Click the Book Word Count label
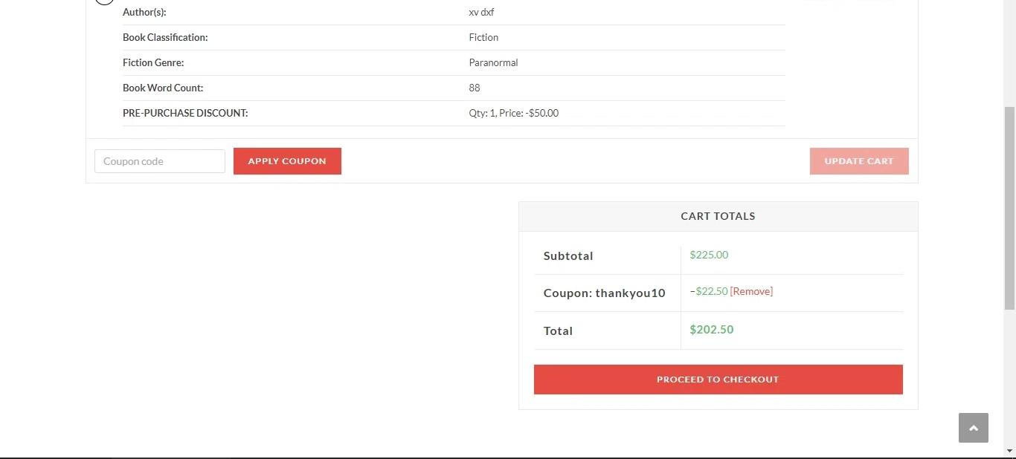The height and width of the screenshot is (459, 1016). (163, 88)
